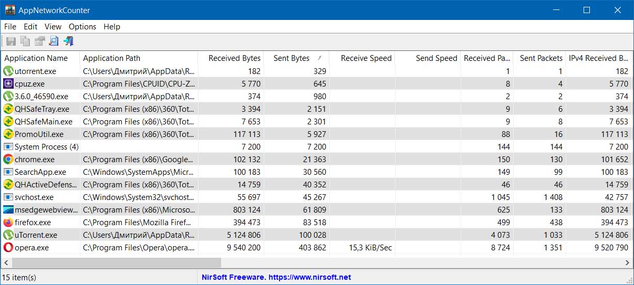Click the msedgewebview row icon
The image size is (634, 285).
8,209
